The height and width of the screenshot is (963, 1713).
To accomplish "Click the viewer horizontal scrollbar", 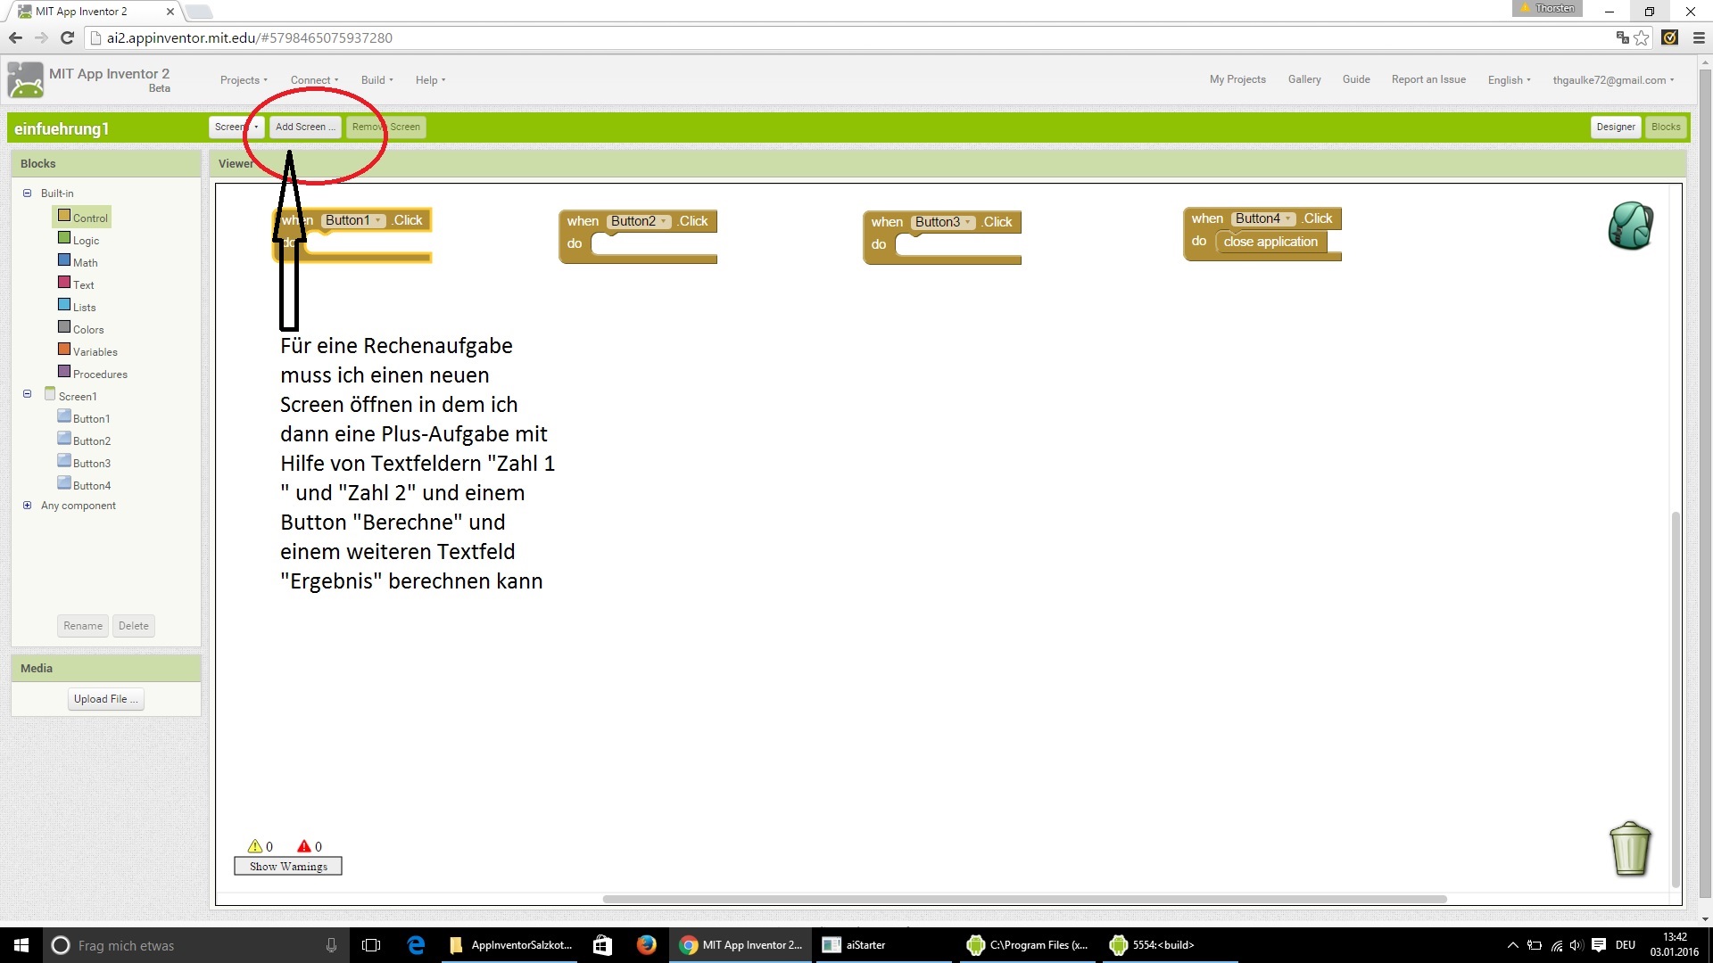I will (1024, 899).
